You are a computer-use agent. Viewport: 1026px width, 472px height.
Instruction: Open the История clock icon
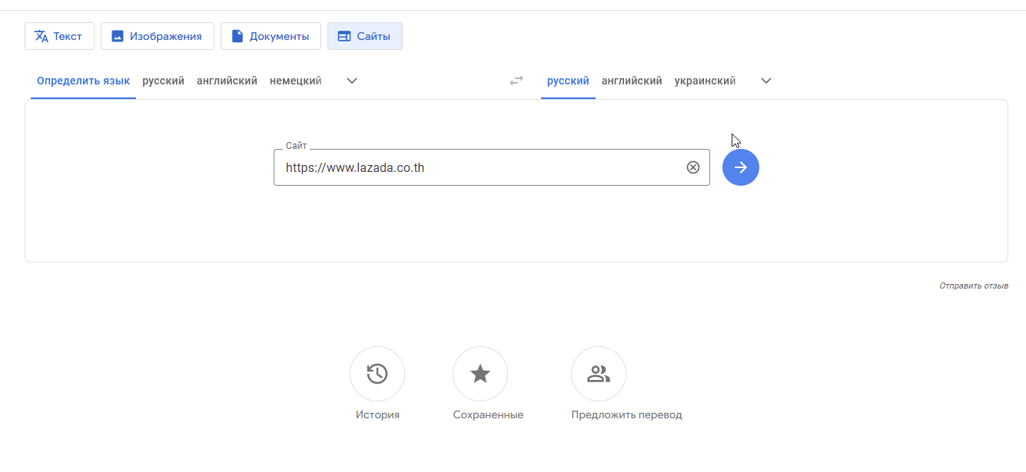(377, 374)
